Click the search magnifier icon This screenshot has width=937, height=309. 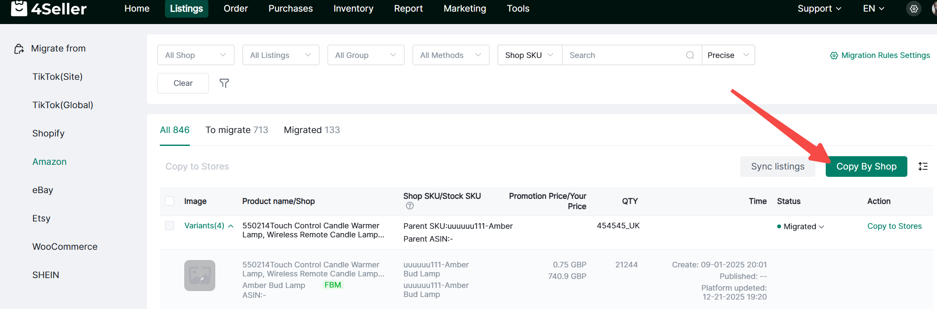tap(690, 55)
